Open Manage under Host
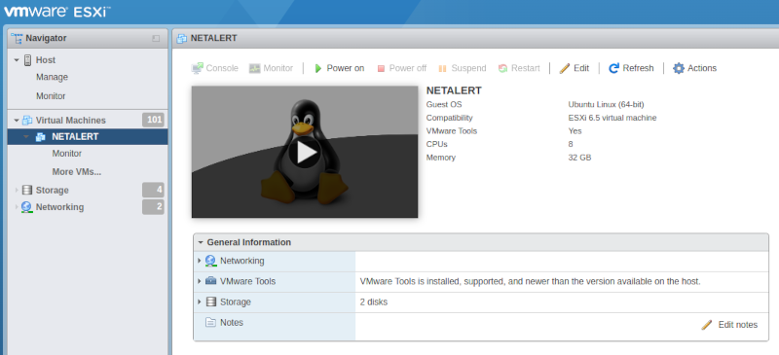 pyautogui.click(x=53, y=77)
